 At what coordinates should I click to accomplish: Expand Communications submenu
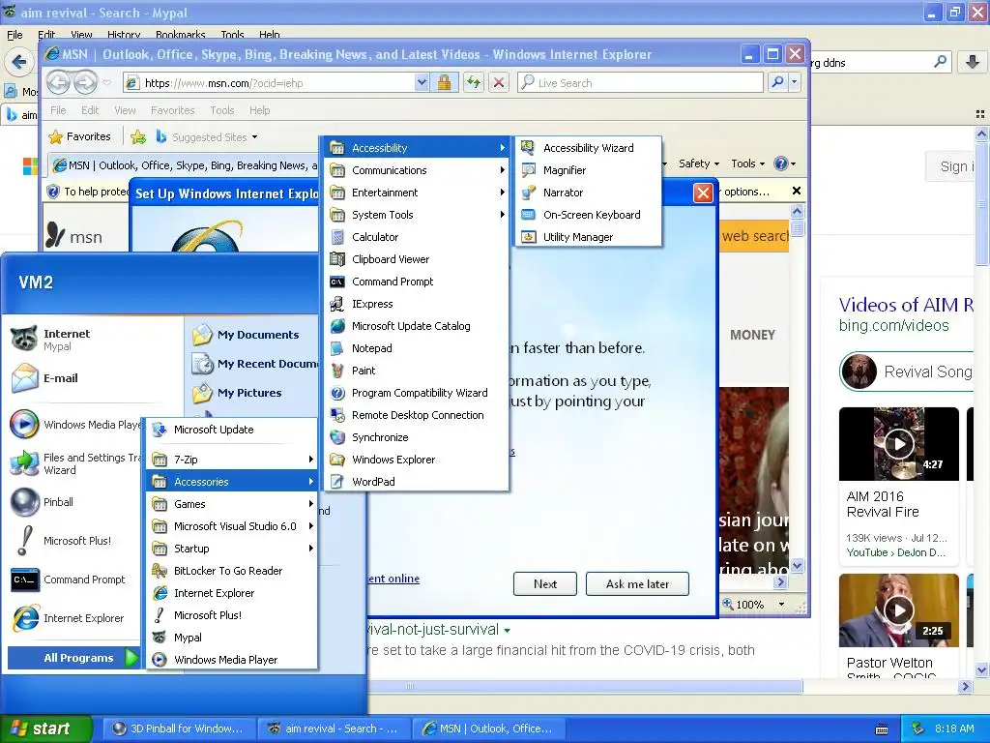tap(417, 170)
